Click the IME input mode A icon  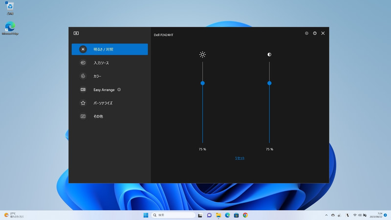click(x=347, y=215)
